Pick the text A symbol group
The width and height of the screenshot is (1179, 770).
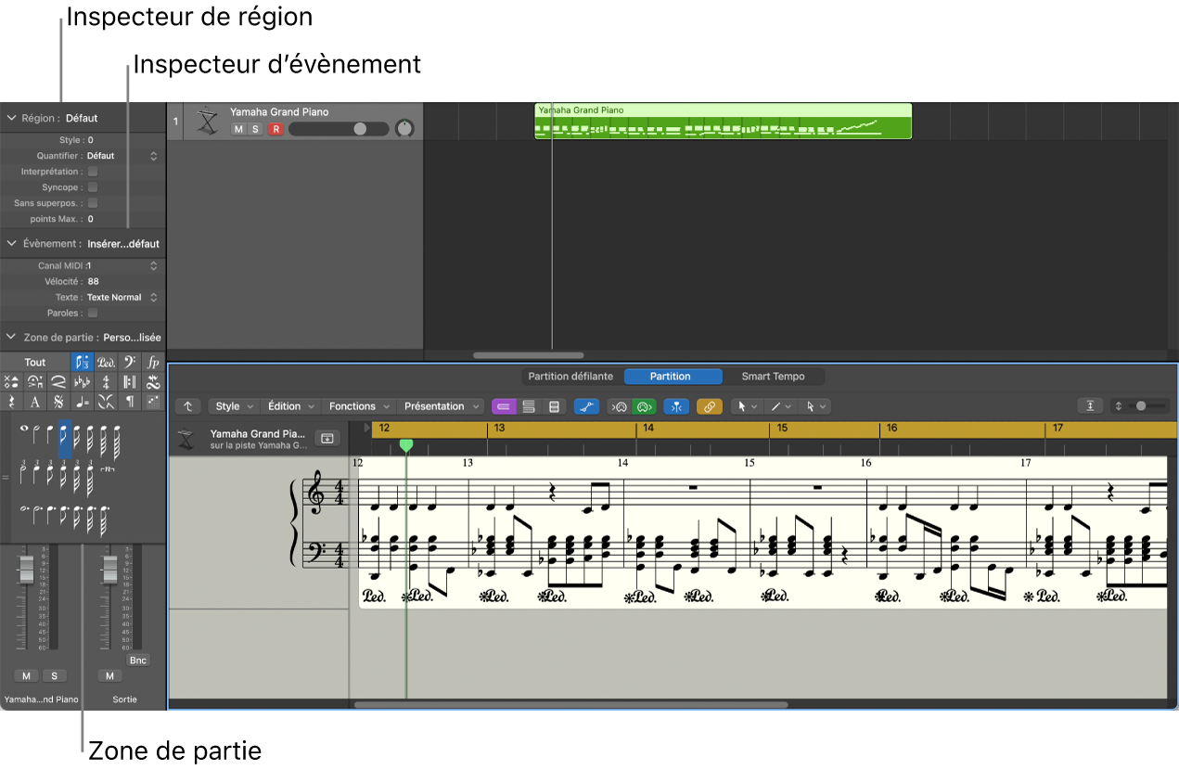click(x=35, y=402)
